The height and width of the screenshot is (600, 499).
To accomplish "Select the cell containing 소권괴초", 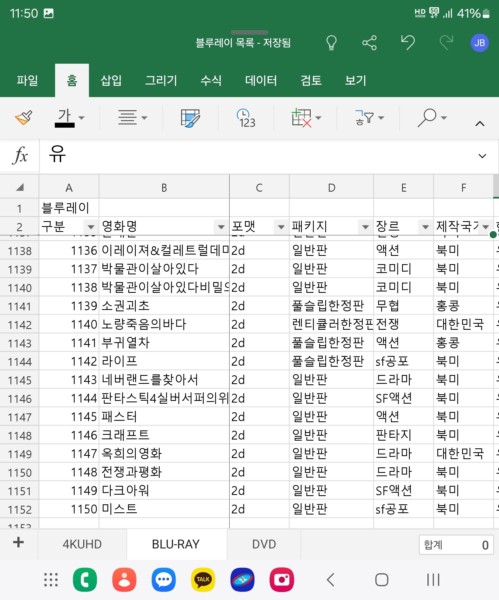I will (x=164, y=306).
